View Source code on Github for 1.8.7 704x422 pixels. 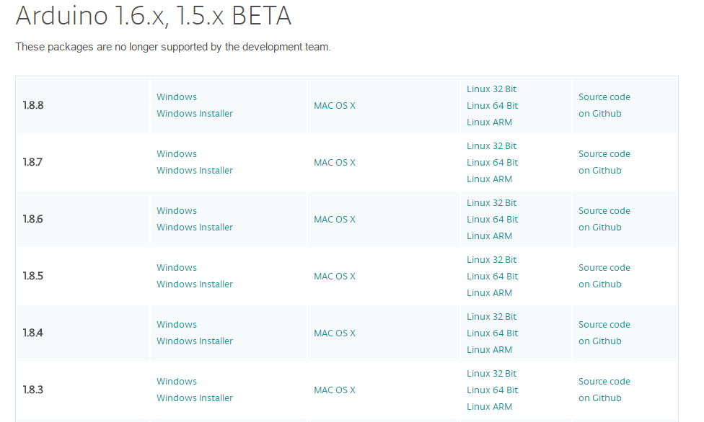pyautogui.click(x=604, y=162)
